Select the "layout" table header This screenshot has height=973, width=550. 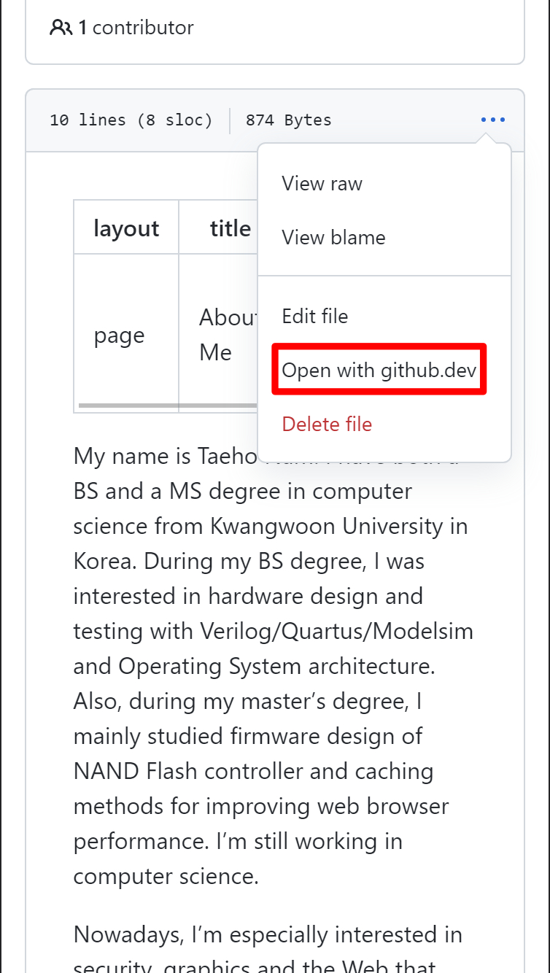(x=125, y=228)
